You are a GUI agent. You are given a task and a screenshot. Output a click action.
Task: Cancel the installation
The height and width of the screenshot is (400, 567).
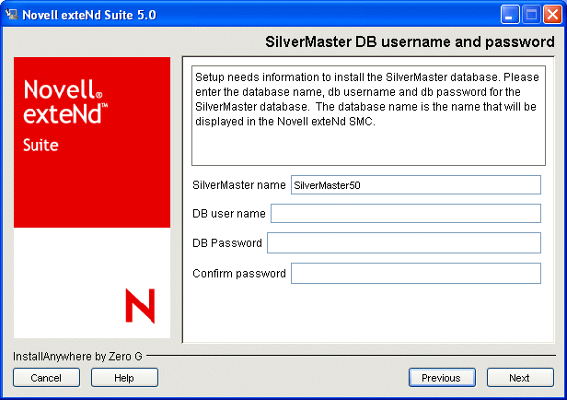pos(46,378)
